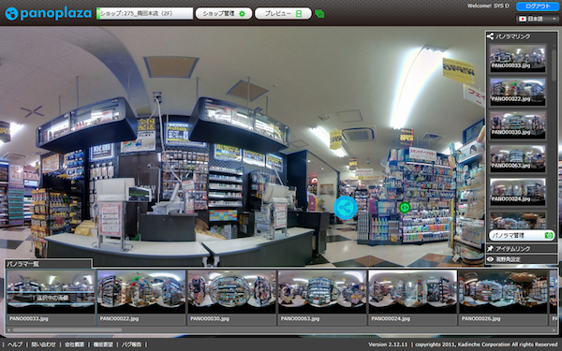Click the green eye hotspot in panorama
This screenshot has height=351, width=562.
click(405, 207)
